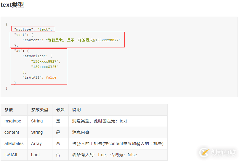Click the 参数 column header
Image resolution: width=239 pixels, height=161 pixels.
click(x=9, y=110)
